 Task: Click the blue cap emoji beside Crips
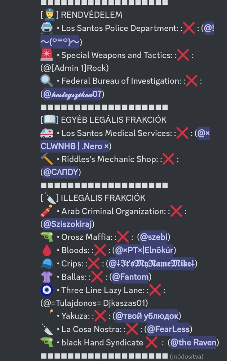(46, 264)
